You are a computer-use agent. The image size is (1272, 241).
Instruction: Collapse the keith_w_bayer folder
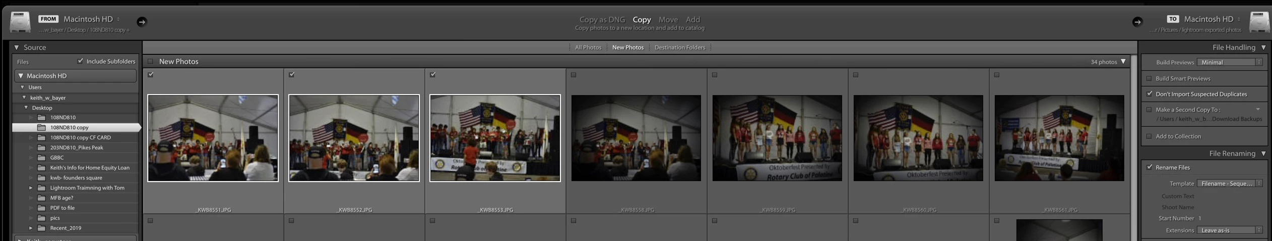24,97
